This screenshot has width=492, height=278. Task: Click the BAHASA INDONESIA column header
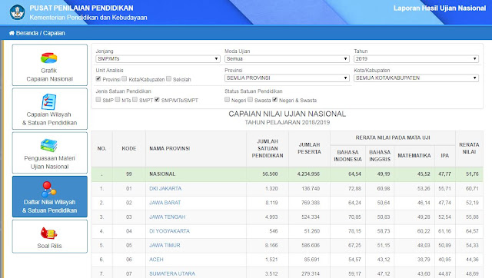pyautogui.click(x=347, y=155)
